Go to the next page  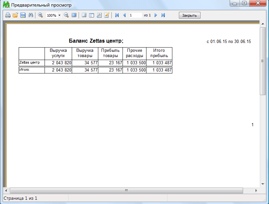pyautogui.click(x=156, y=15)
